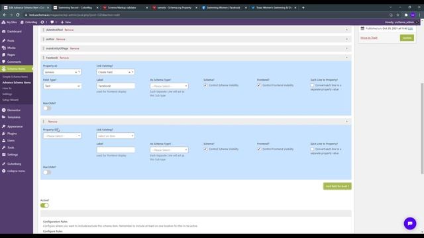Open the chat bubble widget

pos(410,223)
